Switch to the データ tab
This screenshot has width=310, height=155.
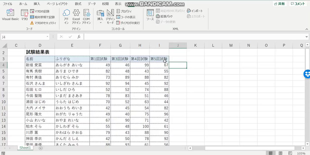91,4
